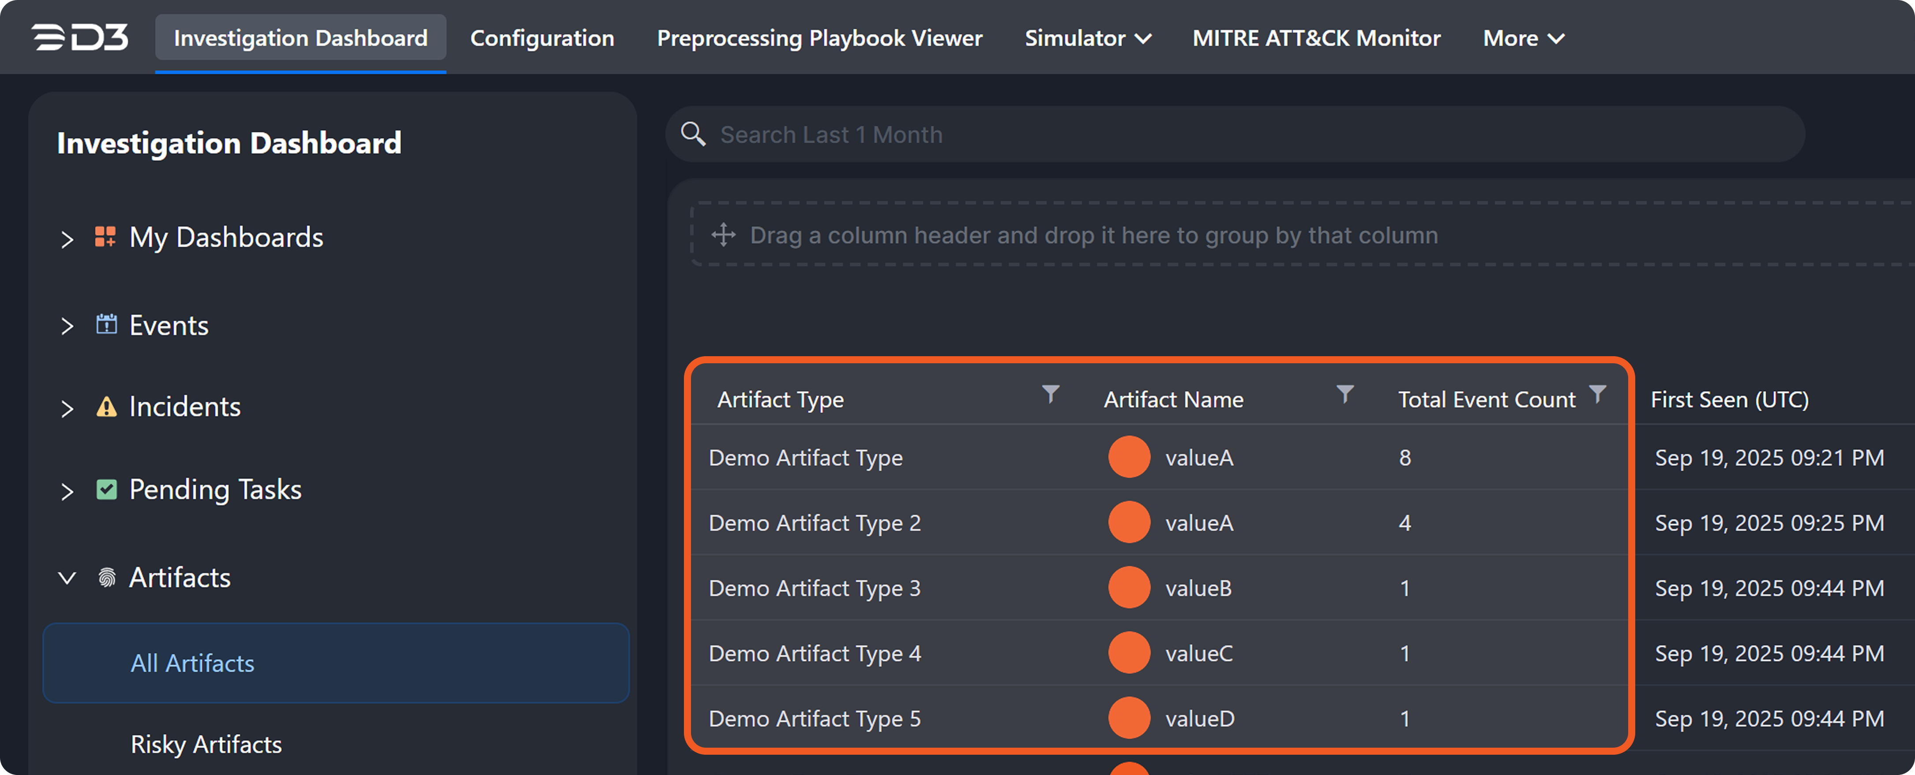
Task: Open MITRE ATT&CK Monitor tab
Action: click(1316, 38)
